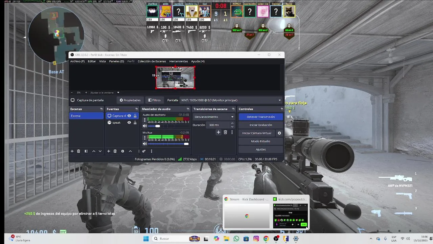Image resolution: width=433 pixels, height=244 pixels.
Task: Remove scene transition with trash icon
Action: point(225,132)
